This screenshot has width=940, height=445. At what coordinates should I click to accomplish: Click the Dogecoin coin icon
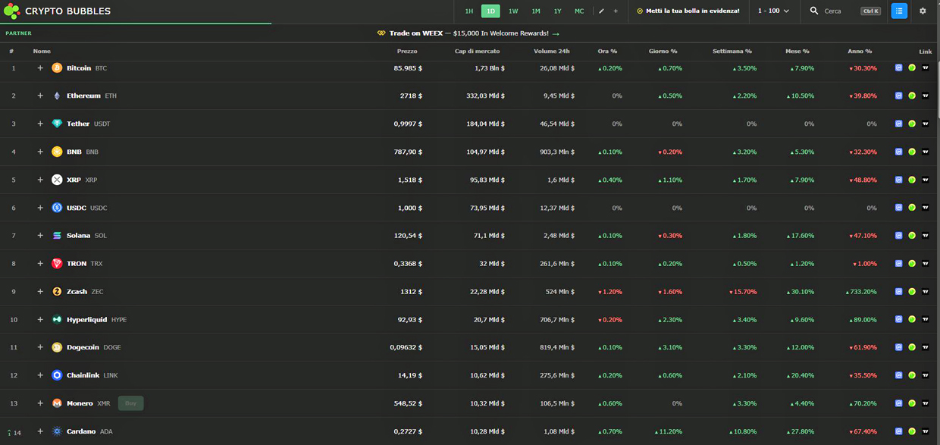57,347
